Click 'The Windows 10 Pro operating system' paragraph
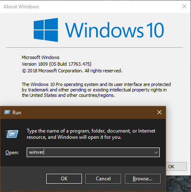191x192 pixels. coord(96,90)
